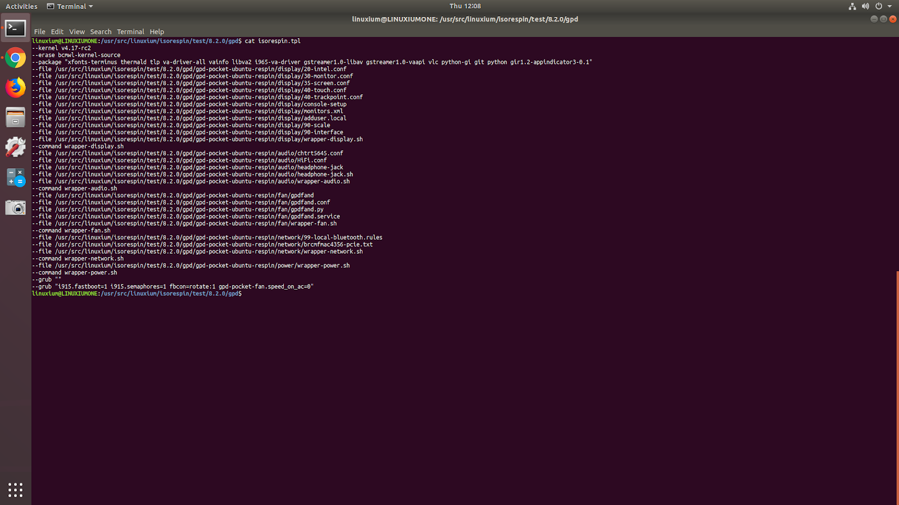This screenshot has height=505, width=899.
Task: Open Firefox from the dock
Action: click(x=15, y=87)
